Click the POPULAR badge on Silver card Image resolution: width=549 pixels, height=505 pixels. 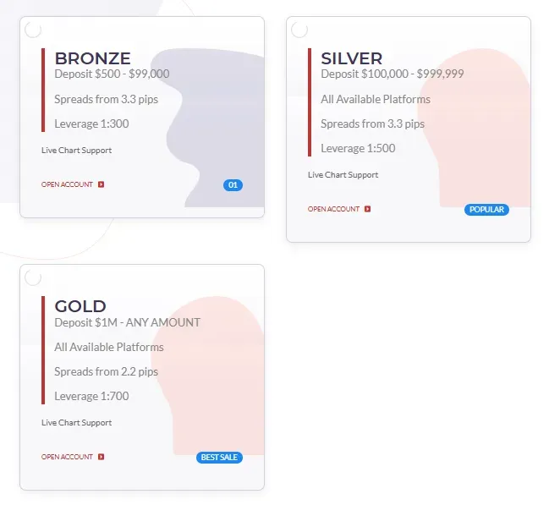click(x=486, y=210)
